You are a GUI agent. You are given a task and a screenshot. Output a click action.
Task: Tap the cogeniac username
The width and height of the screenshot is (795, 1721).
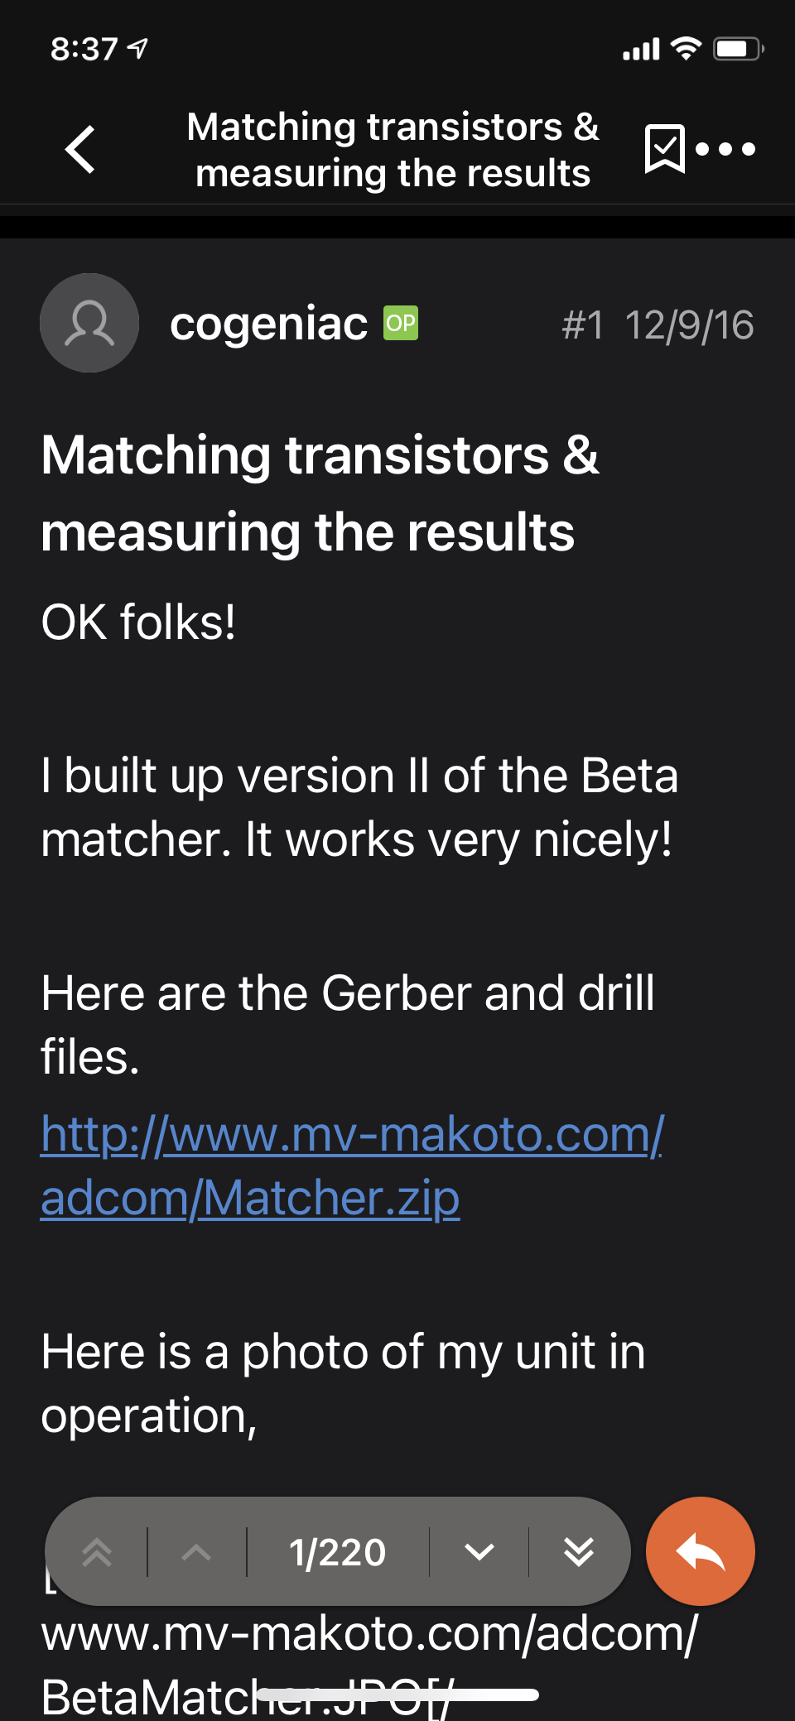[x=268, y=323]
